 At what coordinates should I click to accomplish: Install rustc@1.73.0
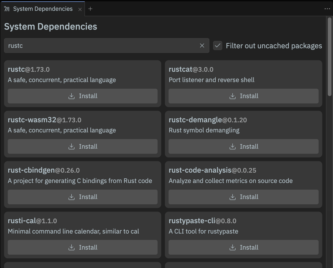click(82, 96)
